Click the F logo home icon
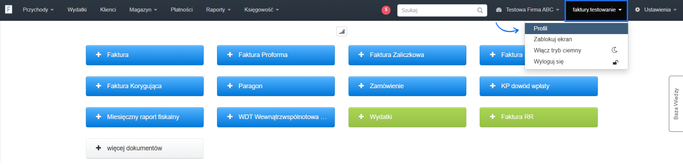This screenshot has width=683, height=165. [x=9, y=9]
